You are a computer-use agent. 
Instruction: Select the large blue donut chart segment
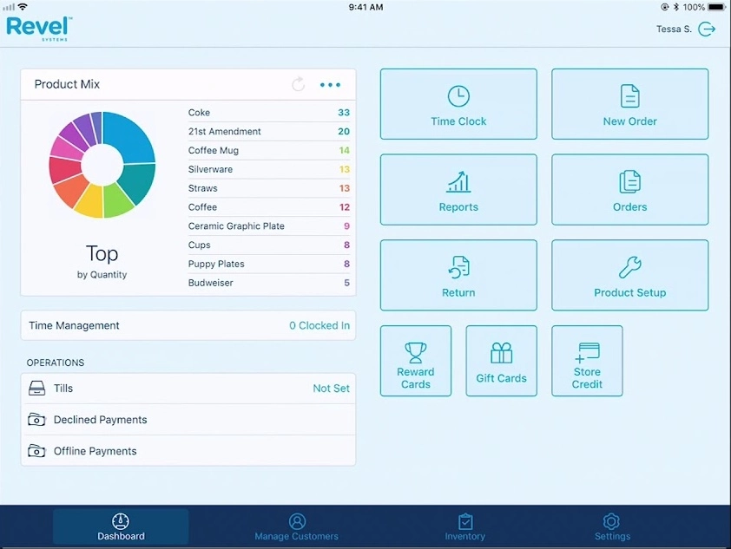tap(133, 137)
